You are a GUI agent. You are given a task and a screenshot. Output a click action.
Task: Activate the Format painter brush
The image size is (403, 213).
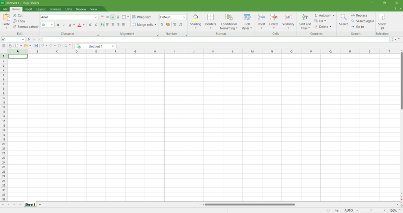15,27
